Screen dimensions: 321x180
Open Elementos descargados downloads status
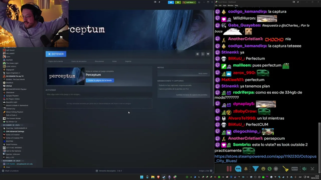click(109, 171)
